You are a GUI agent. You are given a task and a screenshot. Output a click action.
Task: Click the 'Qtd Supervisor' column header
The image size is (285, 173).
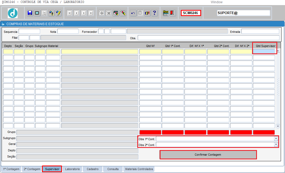[266, 46]
